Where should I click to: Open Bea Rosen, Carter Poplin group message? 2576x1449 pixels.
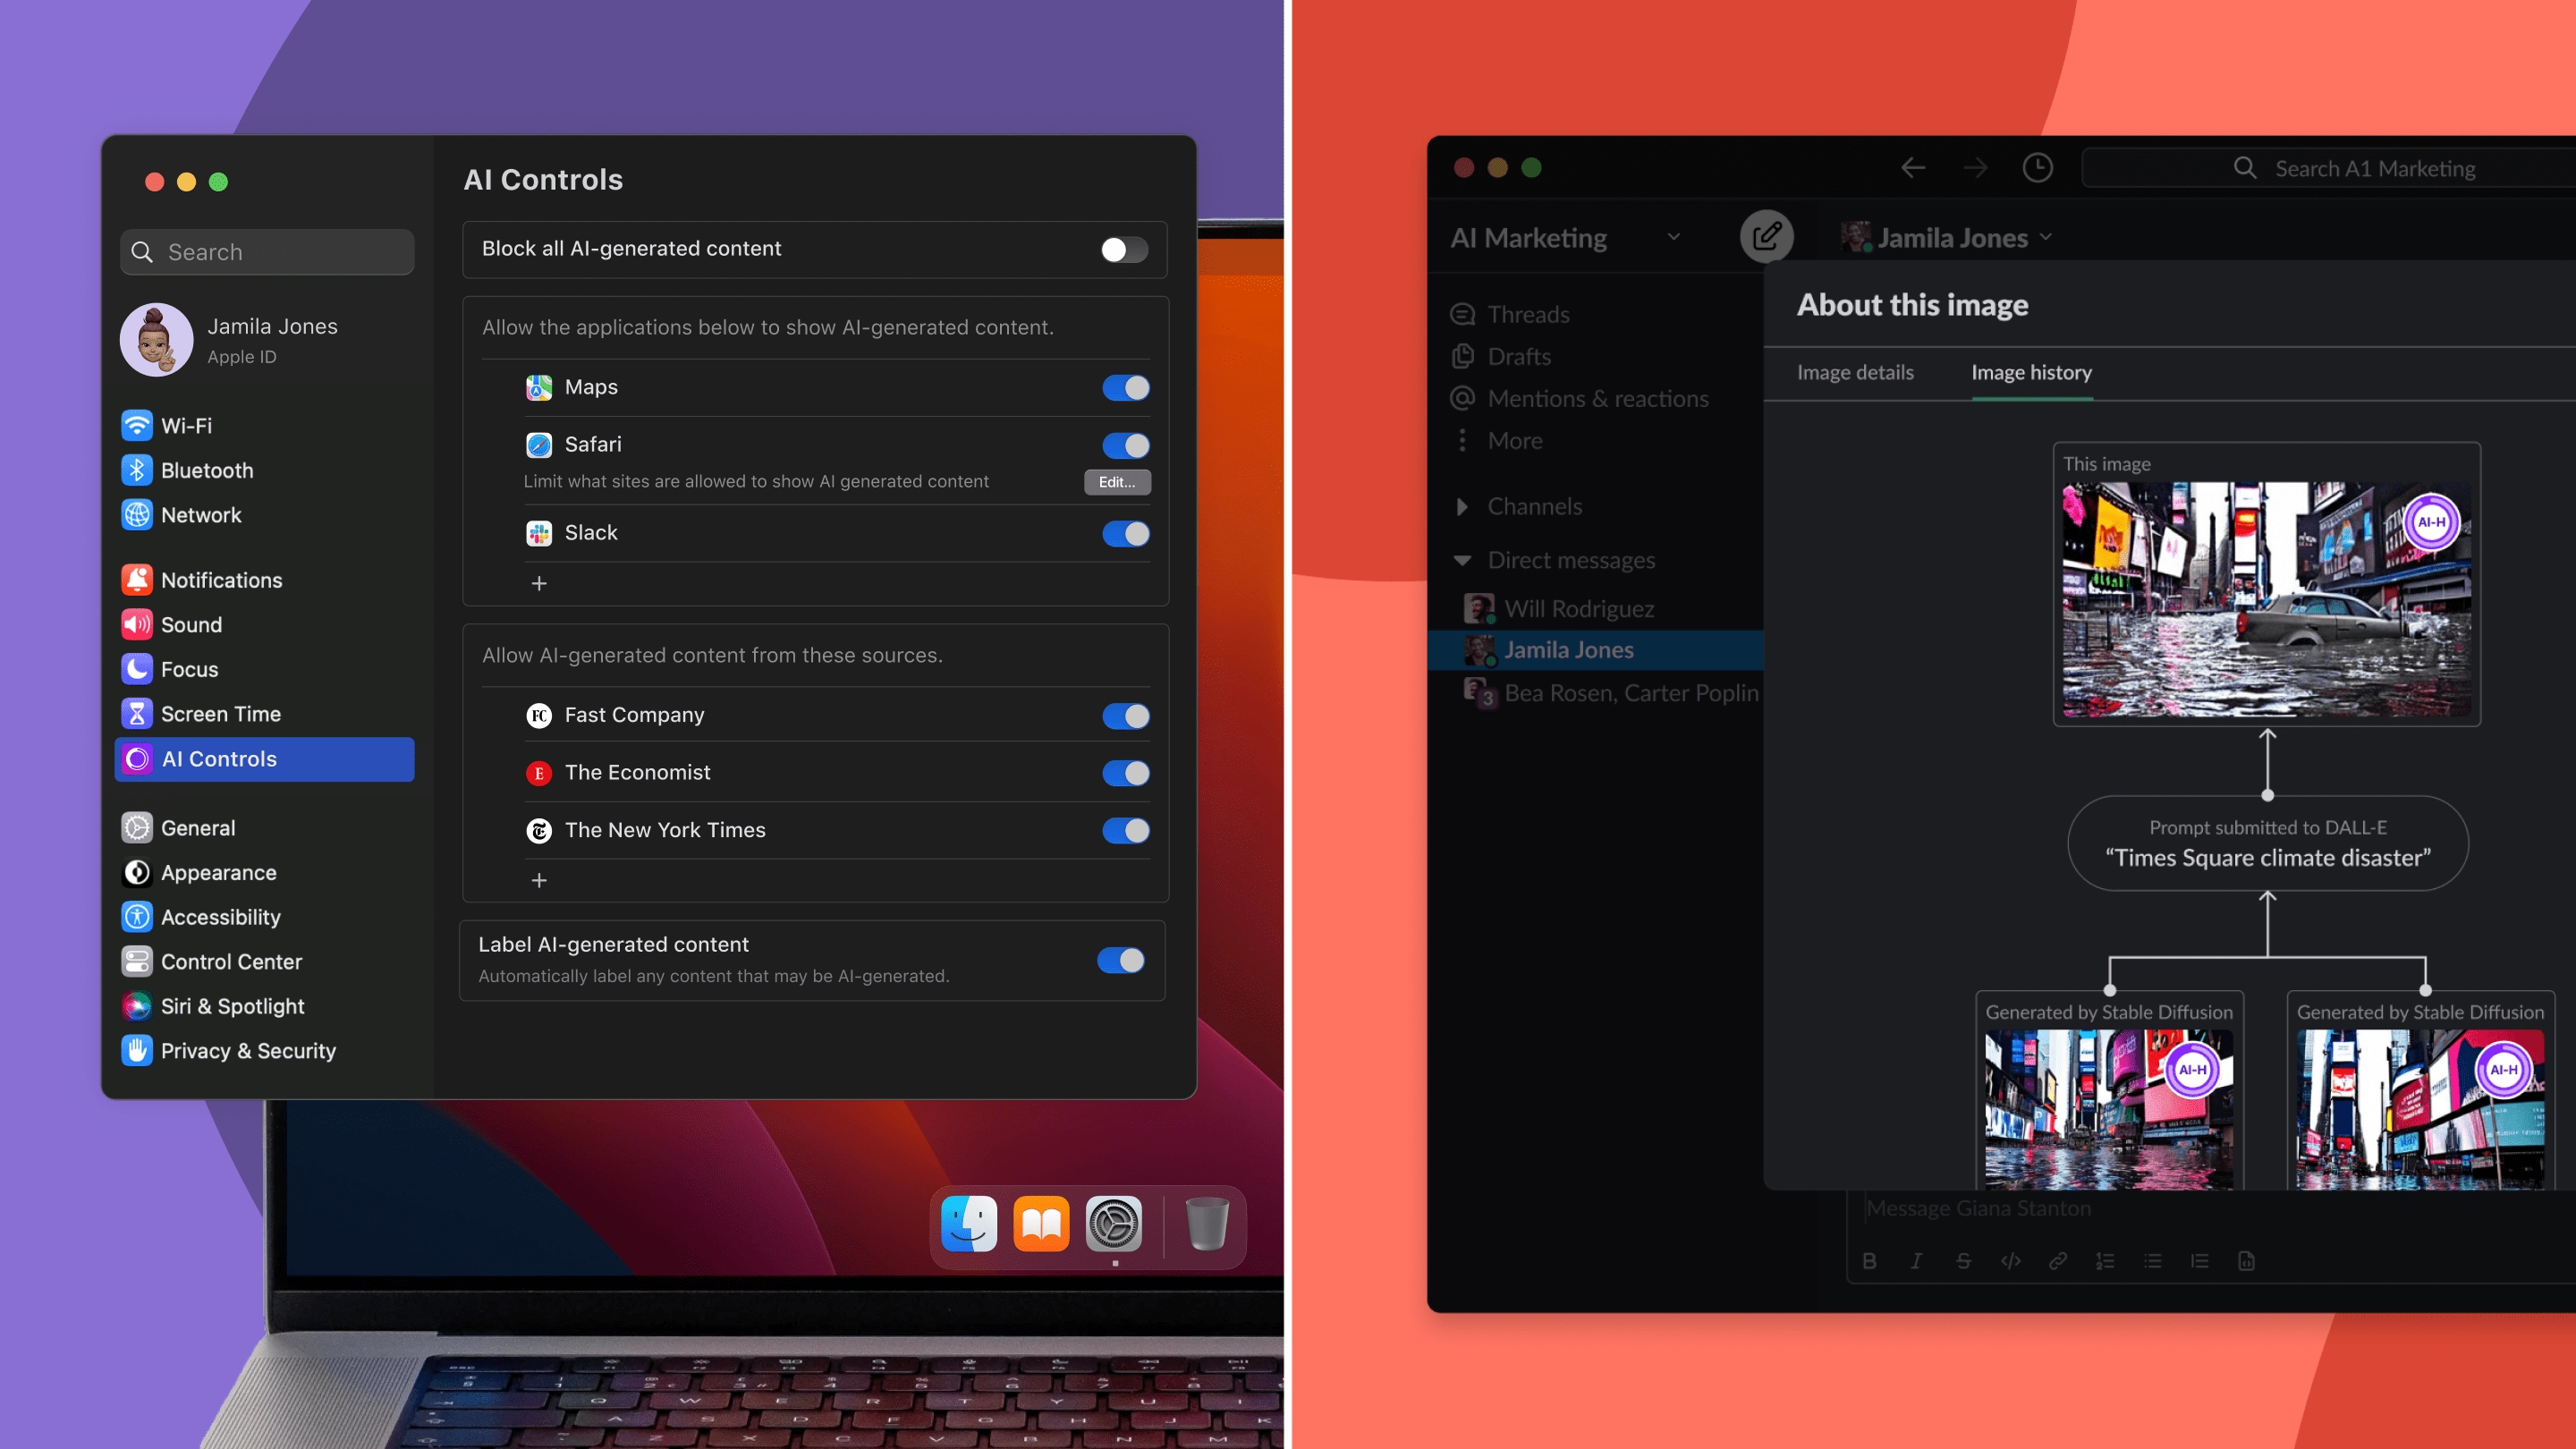[1610, 692]
